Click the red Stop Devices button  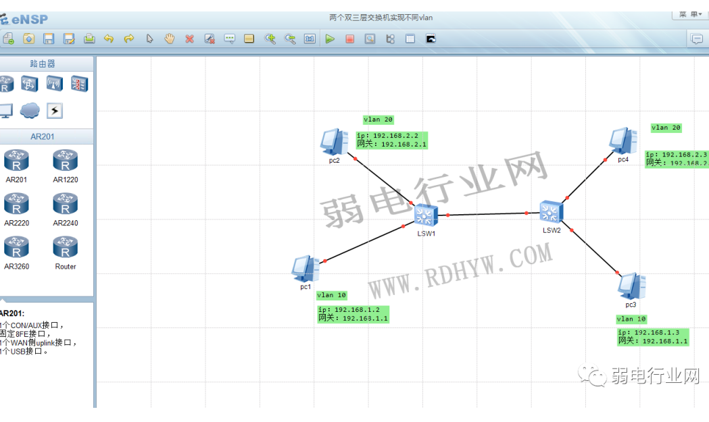click(349, 39)
